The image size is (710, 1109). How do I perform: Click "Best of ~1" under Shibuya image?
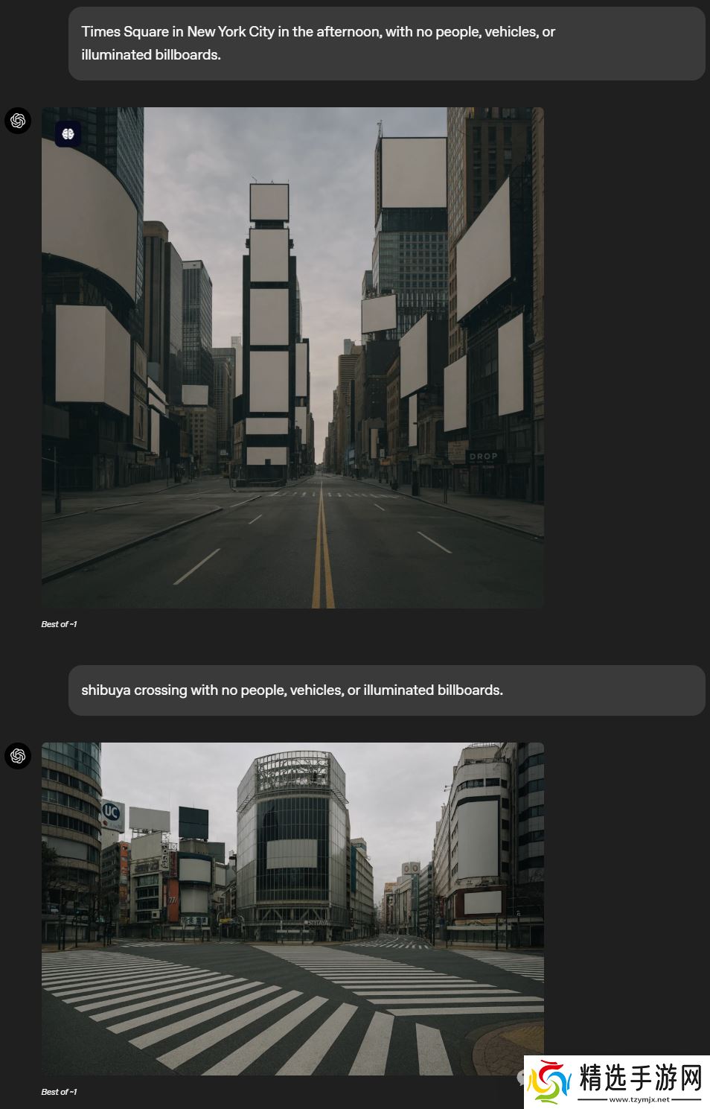point(59,1092)
